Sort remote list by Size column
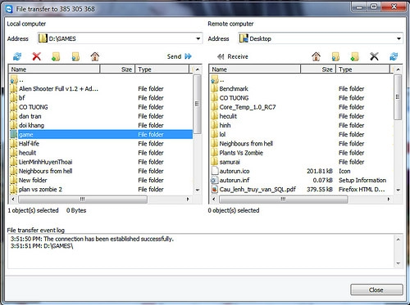This screenshot has width=410, height=305. (318, 70)
